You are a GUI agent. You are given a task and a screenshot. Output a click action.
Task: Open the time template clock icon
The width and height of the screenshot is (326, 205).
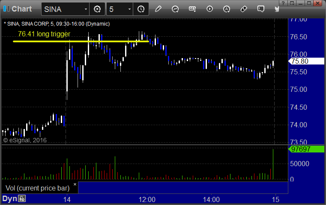tap(141, 9)
